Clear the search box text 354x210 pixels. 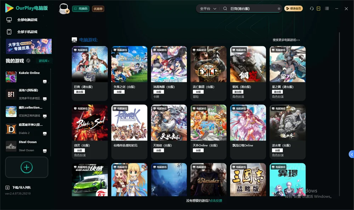pos(279,9)
